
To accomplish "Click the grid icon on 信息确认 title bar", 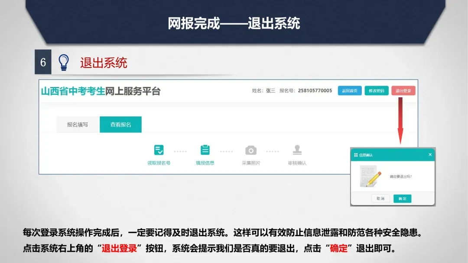I will (x=356, y=155).
